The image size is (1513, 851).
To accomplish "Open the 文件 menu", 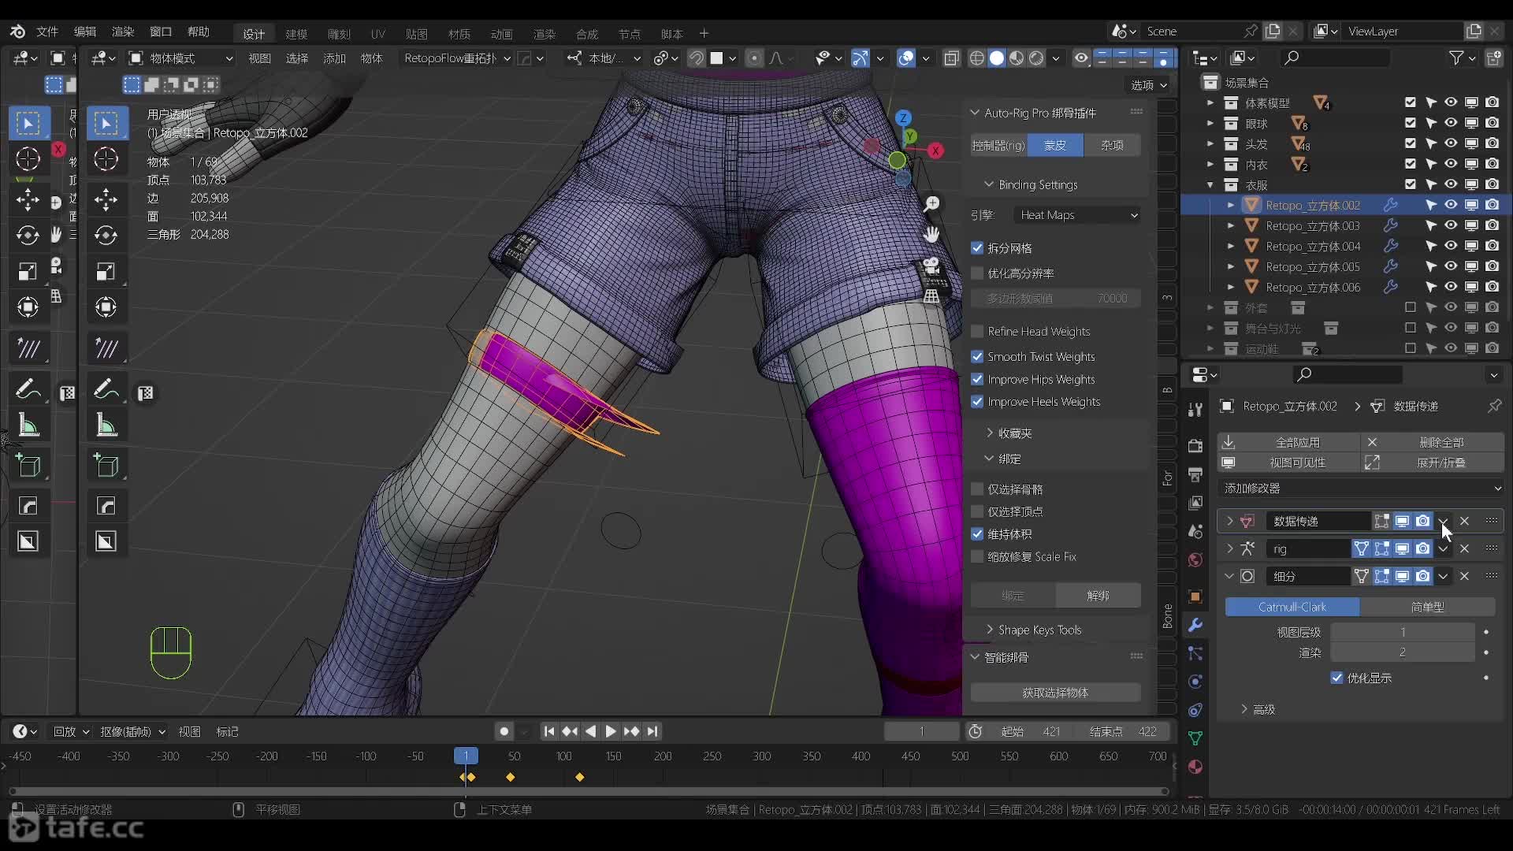I will (x=47, y=32).
